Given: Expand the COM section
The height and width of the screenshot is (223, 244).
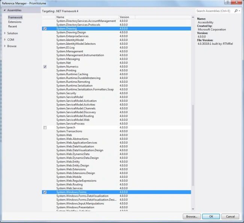Looking at the screenshot, I should click(x=5, y=39).
